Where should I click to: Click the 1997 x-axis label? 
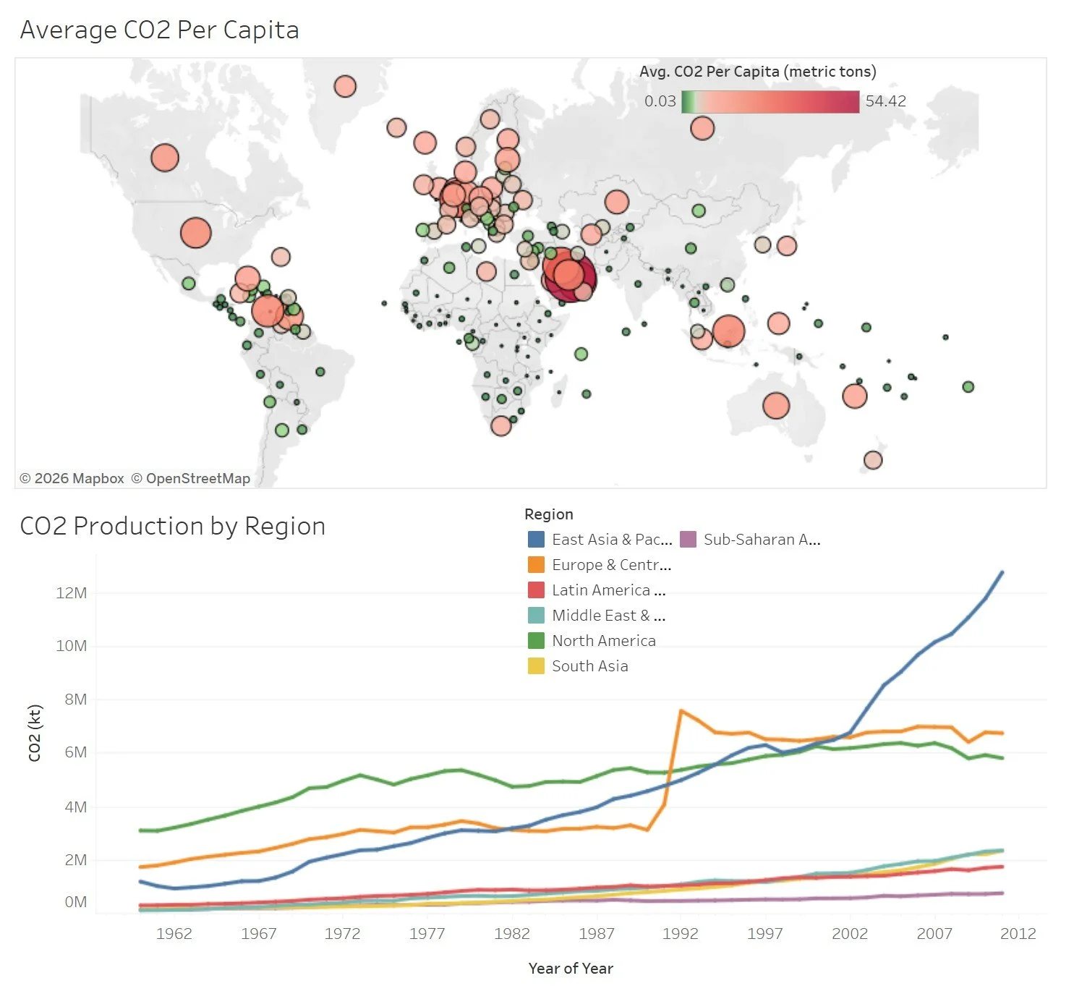(764, 934)
